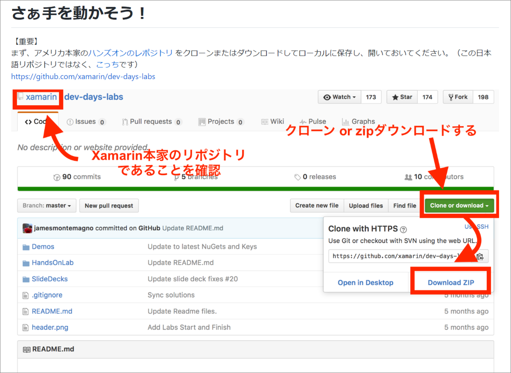Open the Demos folder
Image resolution: width=511 pixels, height=373 pixels.
(x=43, y=247)
